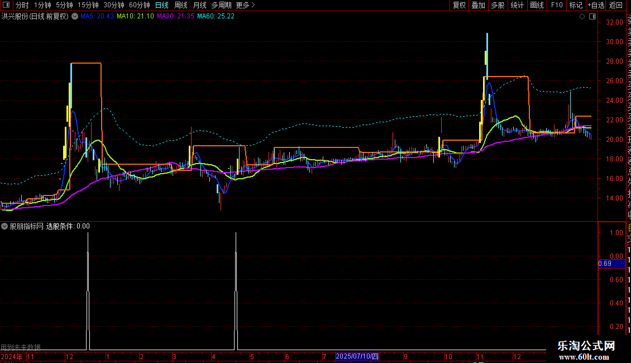Click the 14.00 price axis label

pos(614,198)
